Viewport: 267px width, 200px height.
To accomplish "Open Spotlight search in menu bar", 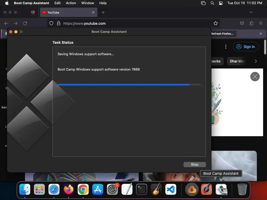I will tap(212, 3).
